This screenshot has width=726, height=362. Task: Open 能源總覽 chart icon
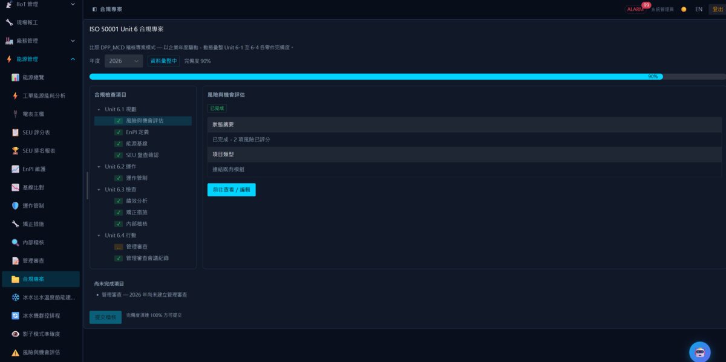(x=15, y=77)
